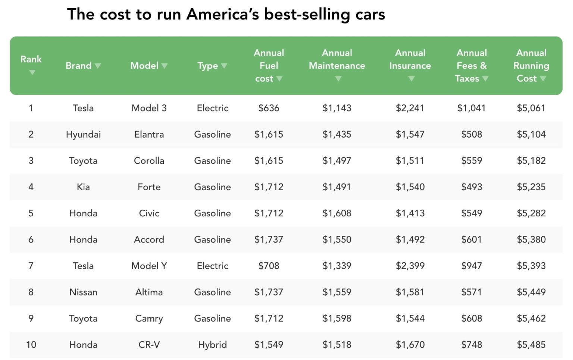
Task: Click the Hybrid type cell for CR-V
Action: coord(212,345)
